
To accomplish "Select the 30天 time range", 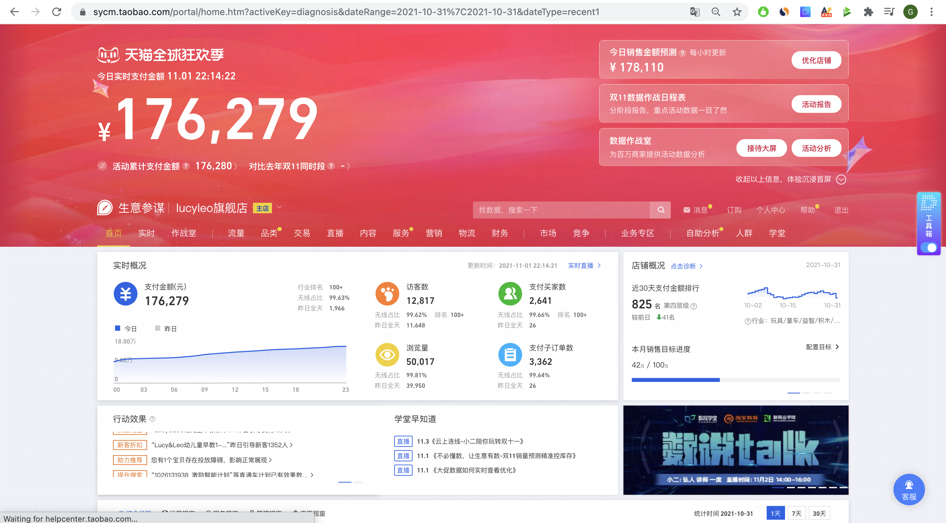I will pos(819,513).
